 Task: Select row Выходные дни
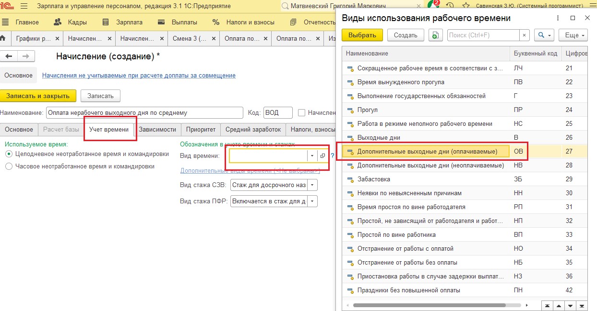coord(465,137)
